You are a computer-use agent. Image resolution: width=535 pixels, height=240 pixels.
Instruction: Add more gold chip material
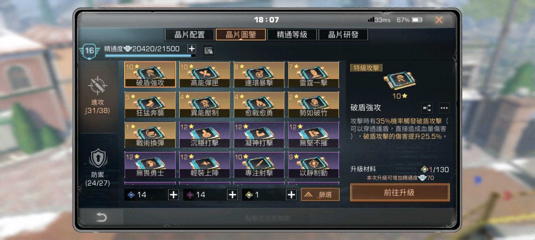291,195
